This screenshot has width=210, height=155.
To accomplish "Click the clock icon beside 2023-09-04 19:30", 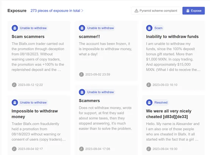I will (149, 149).
